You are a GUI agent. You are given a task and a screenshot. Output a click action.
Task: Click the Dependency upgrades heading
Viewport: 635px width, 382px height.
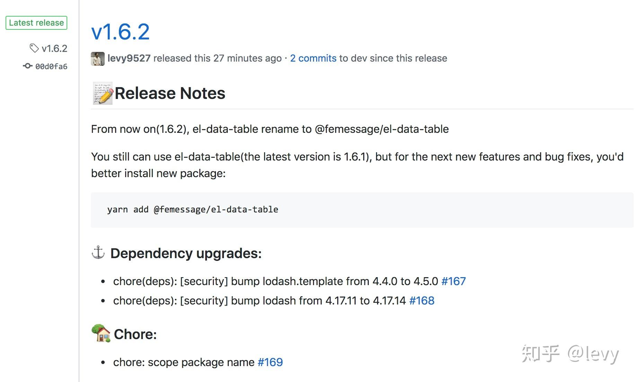(x=186, y=253)
